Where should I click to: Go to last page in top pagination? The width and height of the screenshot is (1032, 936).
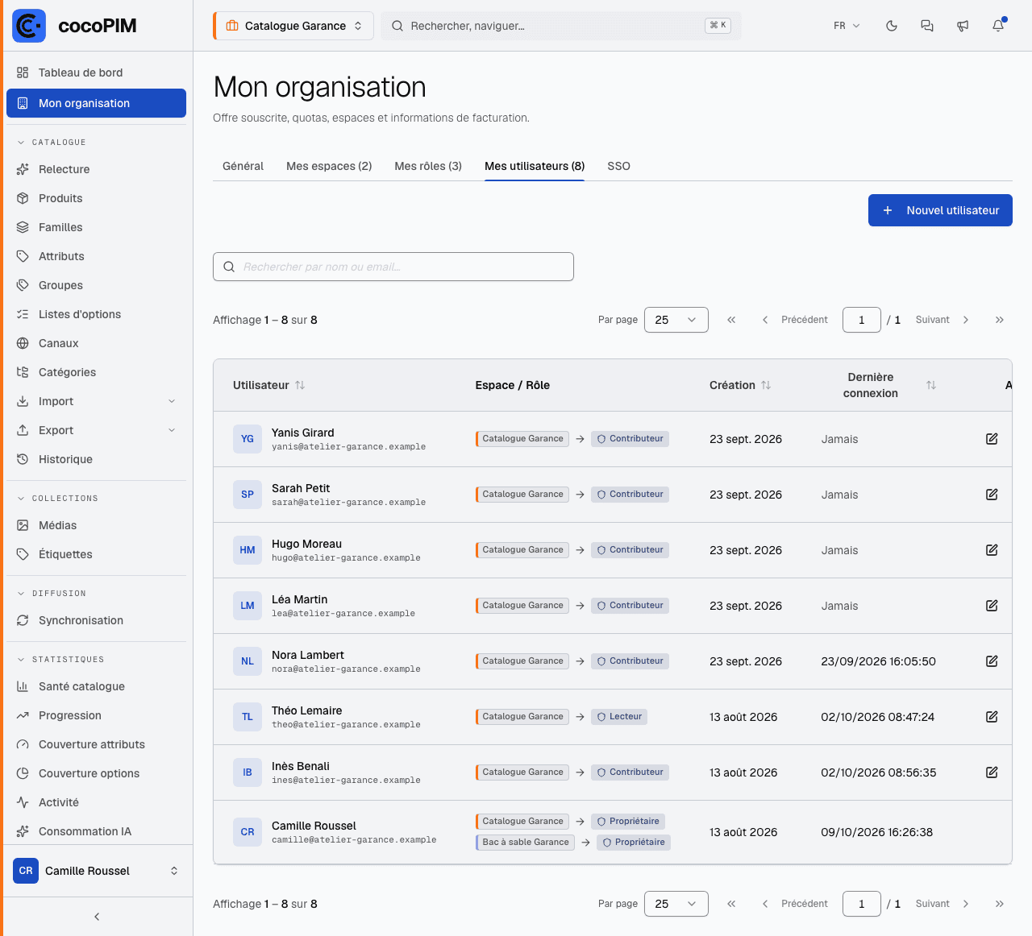pyautogui.click(x=1000, y=320)
